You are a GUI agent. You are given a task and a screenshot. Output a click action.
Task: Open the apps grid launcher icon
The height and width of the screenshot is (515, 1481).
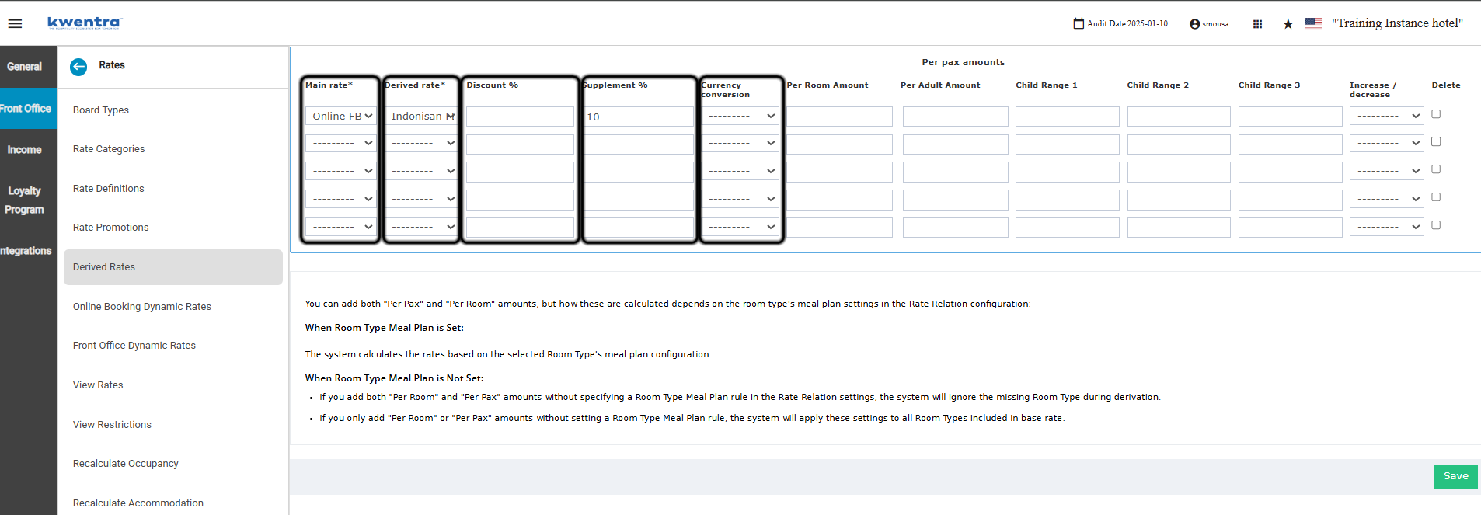[x=1257, y=24]
